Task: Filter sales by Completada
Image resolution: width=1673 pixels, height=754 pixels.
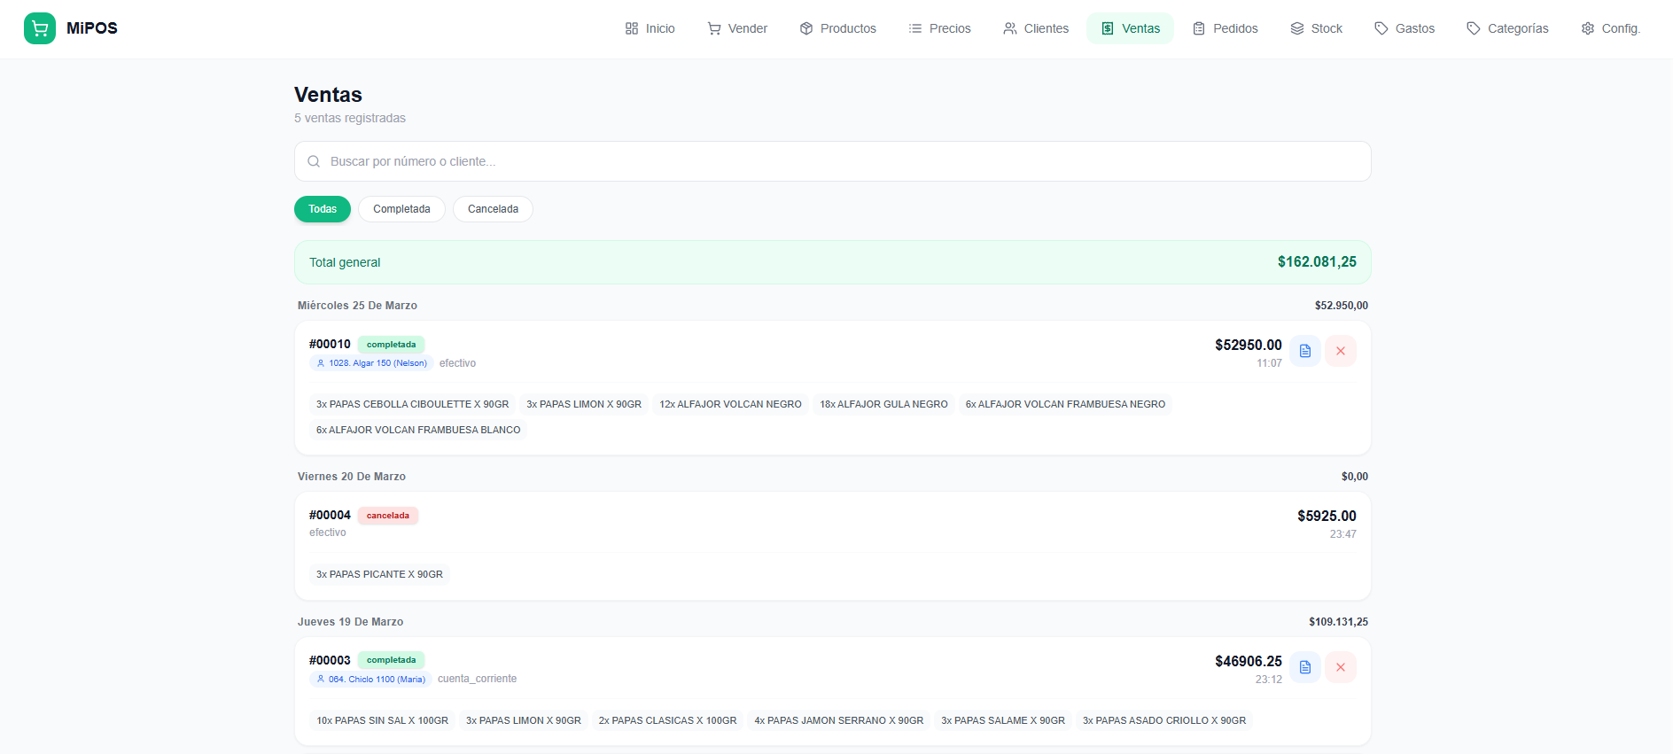Action: [401, 209]
